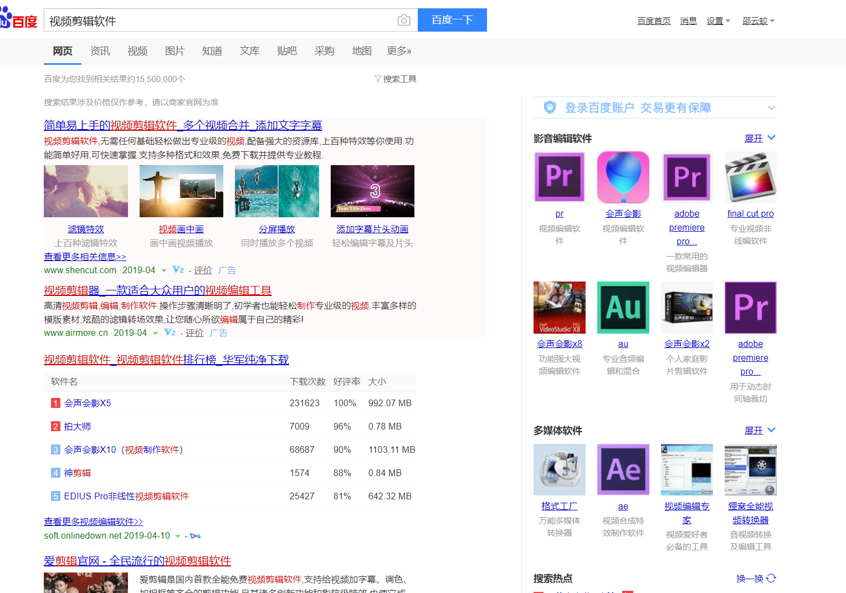The image size is (846, 593).
Task: Open the 狸窝全能视频转换器 icon
Action: (x=750, y=469)
